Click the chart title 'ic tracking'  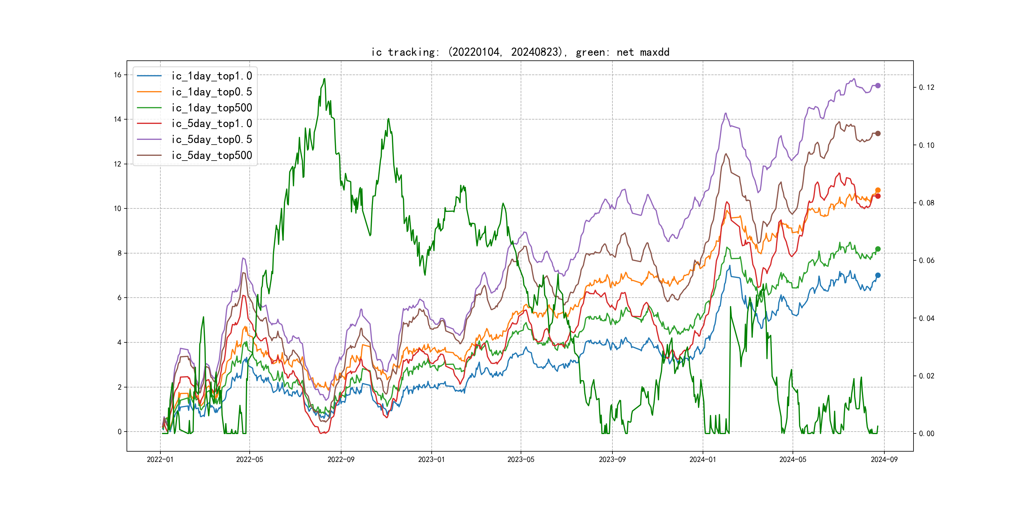point(520,52)
